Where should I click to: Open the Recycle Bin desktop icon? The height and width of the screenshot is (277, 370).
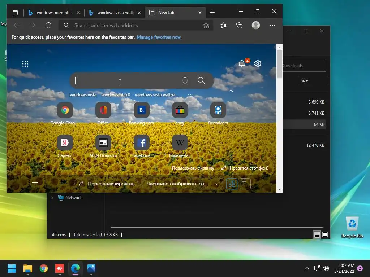pos(352,227)
